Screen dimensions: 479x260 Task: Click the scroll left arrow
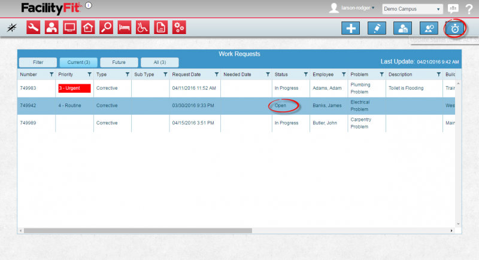[20, 231]
